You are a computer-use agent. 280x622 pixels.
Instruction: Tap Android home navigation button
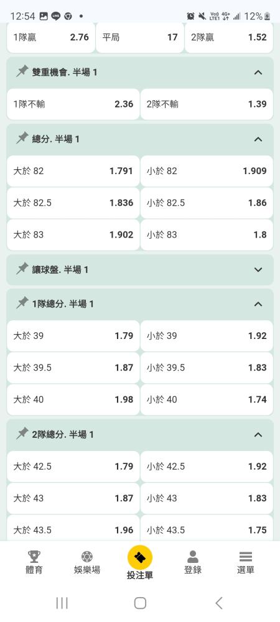pyautogui.click(x=140, y=603)
